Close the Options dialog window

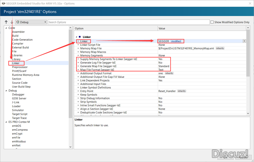point(250,3)
